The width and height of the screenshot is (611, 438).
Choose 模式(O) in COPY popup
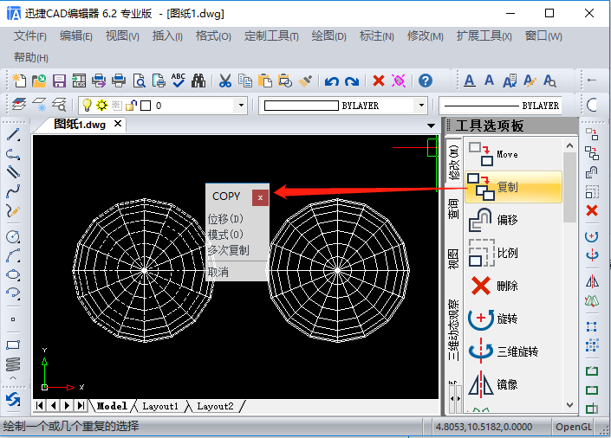(225, 235)
